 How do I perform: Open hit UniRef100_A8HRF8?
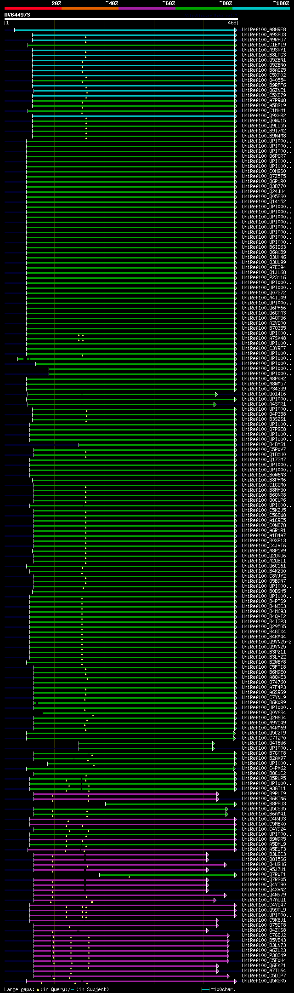tap(264, 30)
